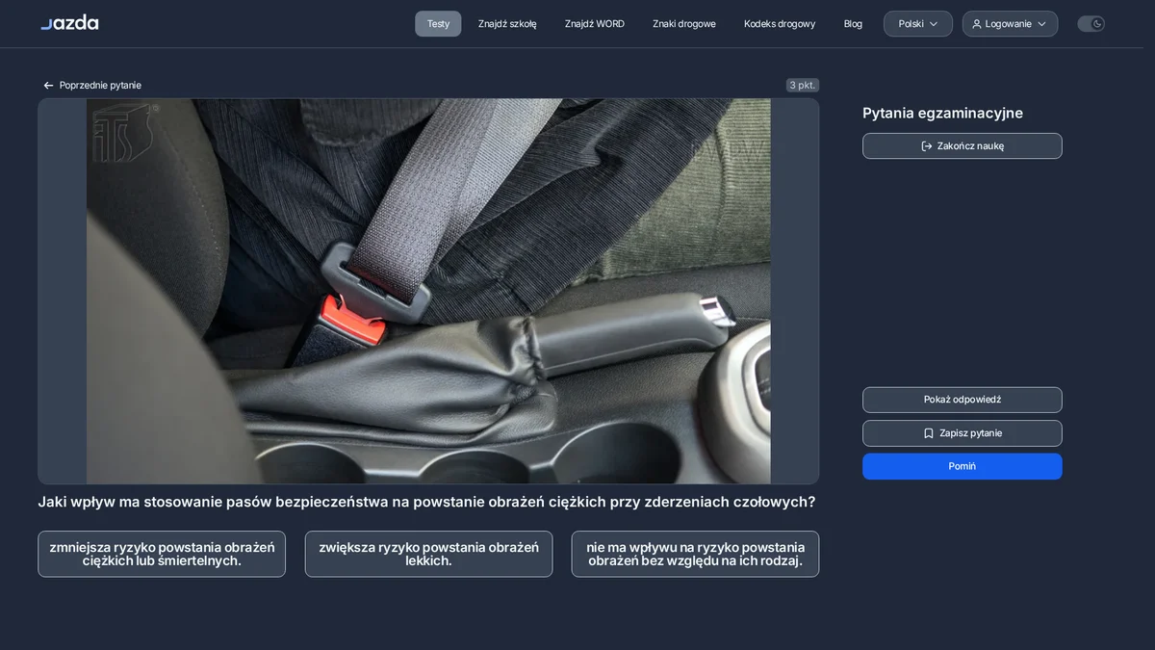This screenshot has height=650, width=1155.
Task: Open the Blog link
Action: tap(853, 24)
